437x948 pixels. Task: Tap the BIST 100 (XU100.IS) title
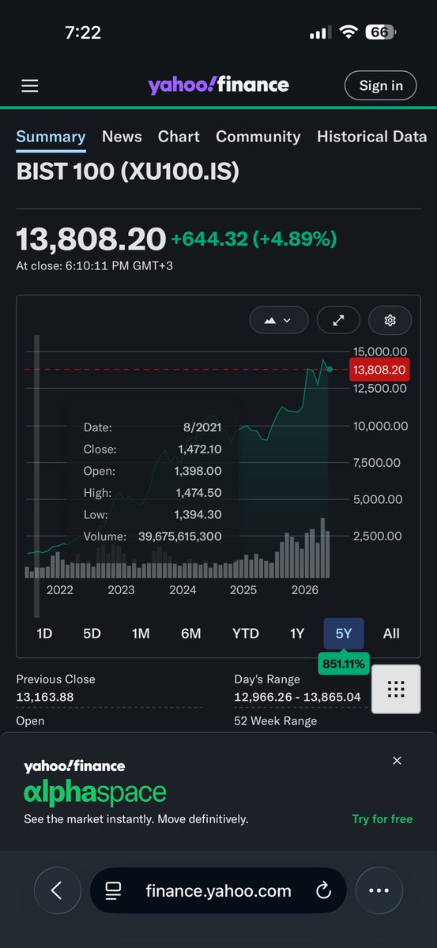[128, 172]
